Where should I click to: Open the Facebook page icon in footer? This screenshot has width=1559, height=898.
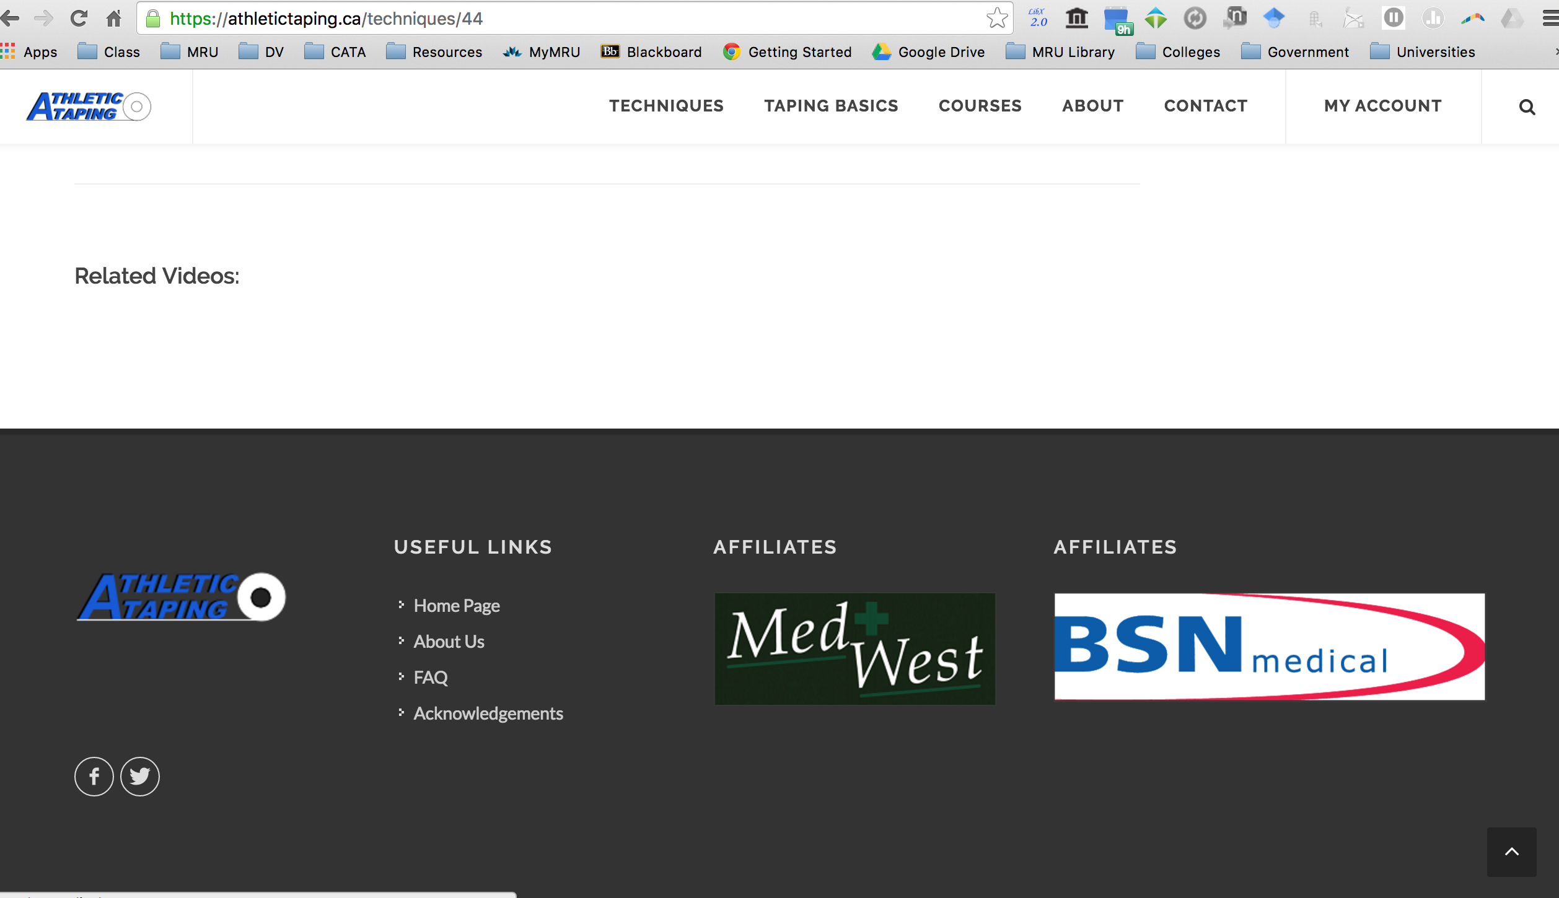(94, 776)
